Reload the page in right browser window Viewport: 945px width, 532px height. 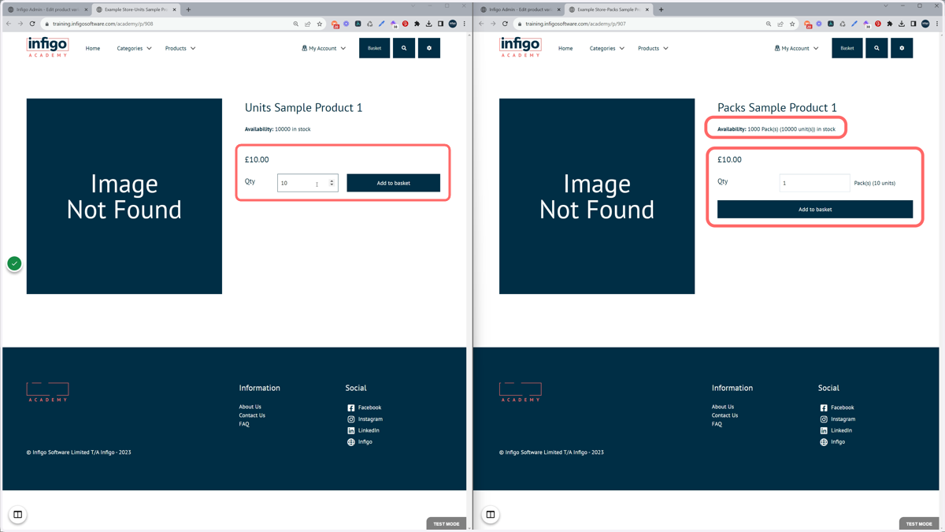(505, 24)
